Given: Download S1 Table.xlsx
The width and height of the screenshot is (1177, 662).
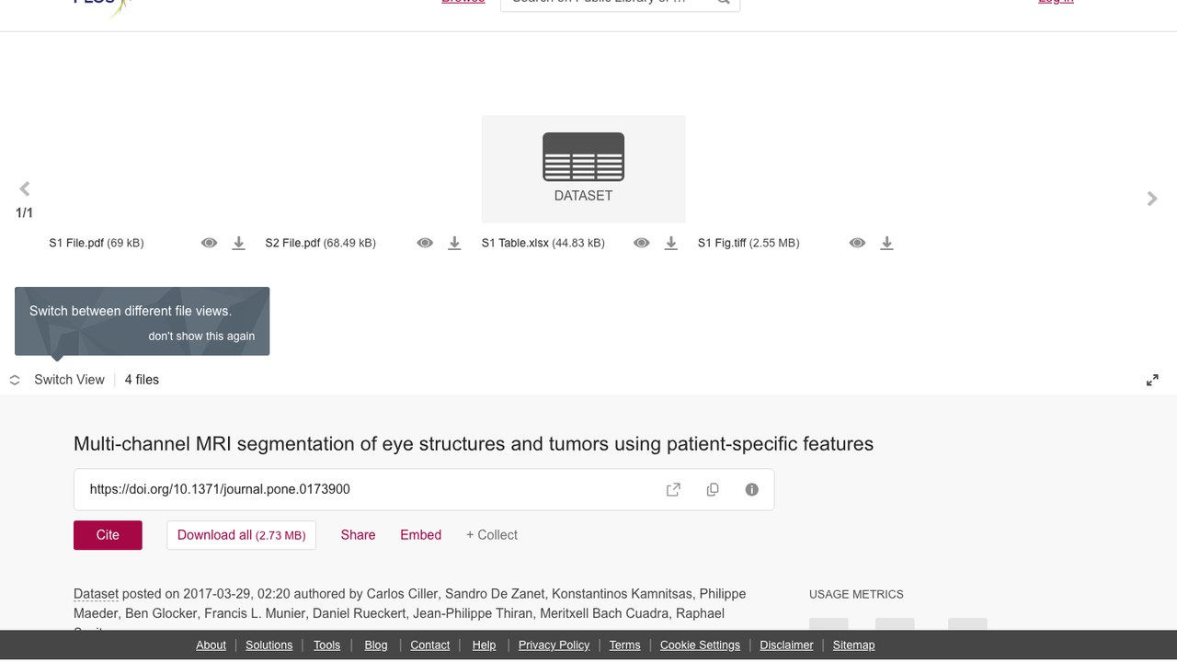Looking at the screenshot, I should 671,243.
